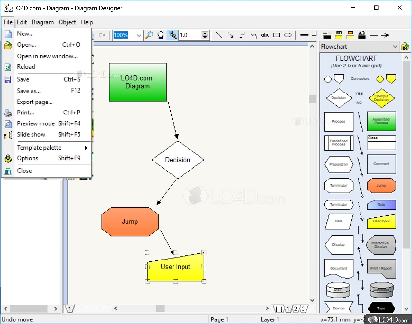The width and height of the screenshot is (412, 324).
Task: Open the Diagram menu
Action: [x=42, y=22]
